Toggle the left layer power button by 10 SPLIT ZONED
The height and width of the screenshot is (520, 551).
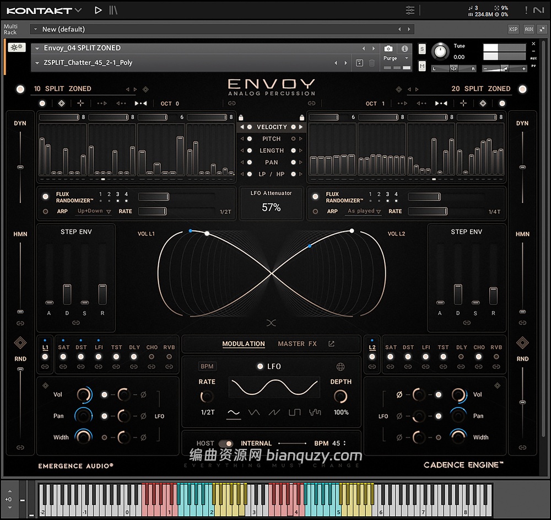(x=20, y=89)
